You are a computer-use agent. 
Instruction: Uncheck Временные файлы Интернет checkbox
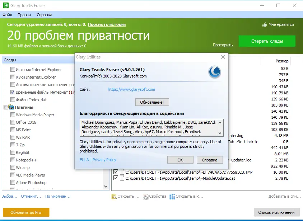pyautogui.click(x=13, y=92)
